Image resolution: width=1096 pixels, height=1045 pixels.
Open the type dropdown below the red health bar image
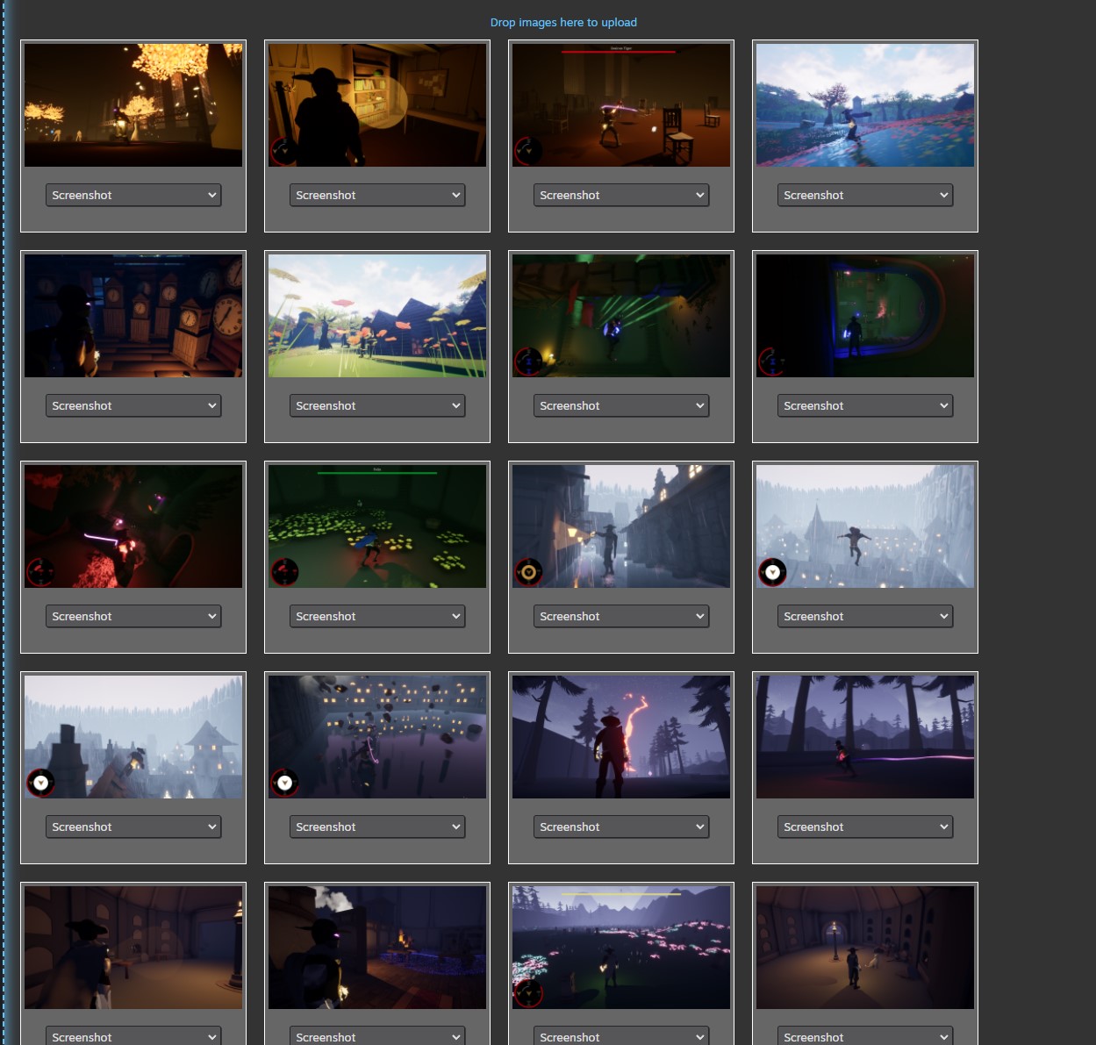[x=621, y=196]
